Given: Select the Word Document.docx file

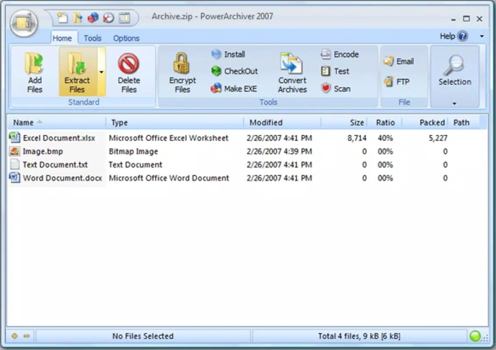Looking at the screenshot, I should (x=62, y=178).
